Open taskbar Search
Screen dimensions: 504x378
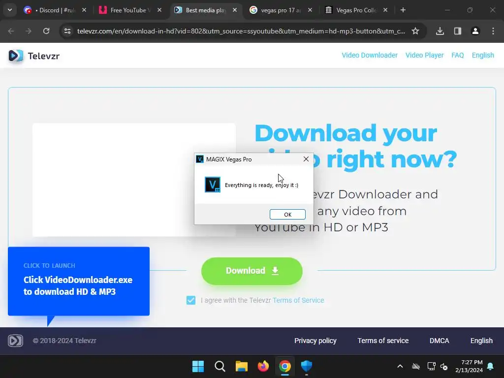[220, 366]
